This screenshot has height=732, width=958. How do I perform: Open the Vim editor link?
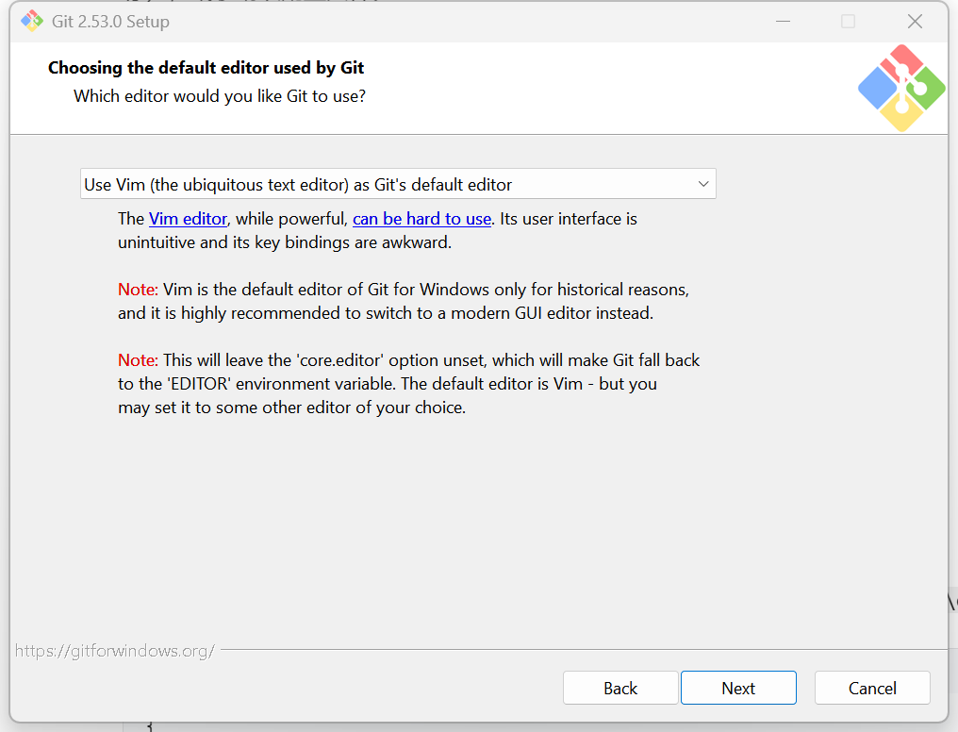(188, 219)
